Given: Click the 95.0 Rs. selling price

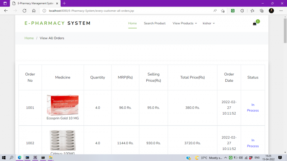Looking at the screenshot, I should point(154,108).
